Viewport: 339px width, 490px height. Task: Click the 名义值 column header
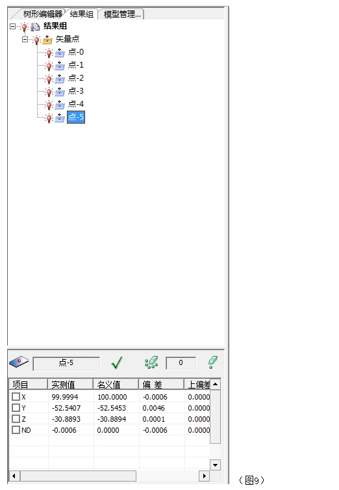(x=116, y=385)
